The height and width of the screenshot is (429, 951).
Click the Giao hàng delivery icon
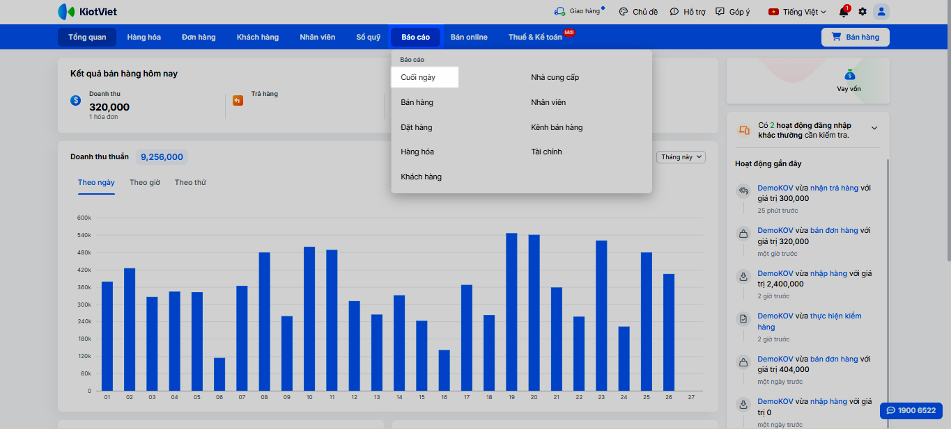[x=559, y=12]
